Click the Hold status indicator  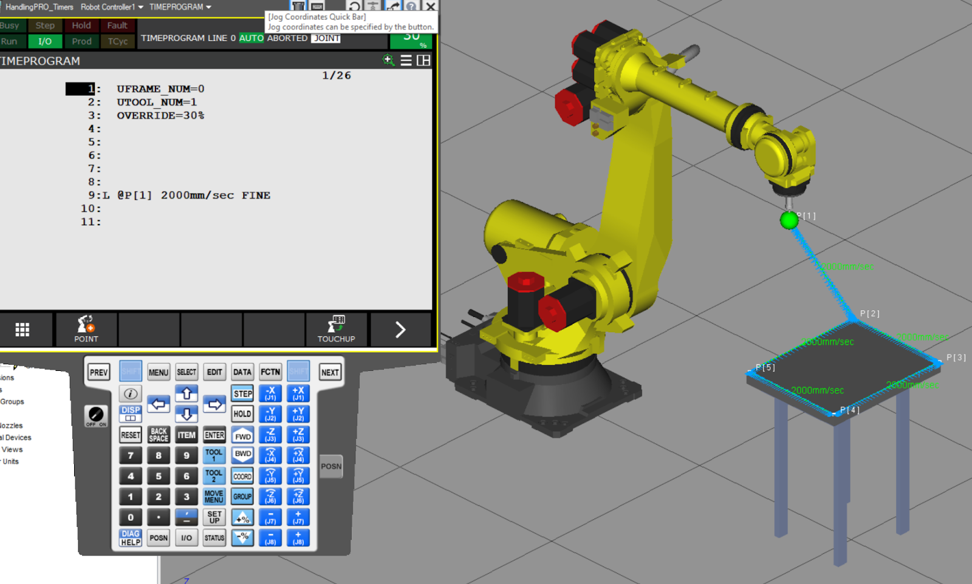[x=81, y=25]
